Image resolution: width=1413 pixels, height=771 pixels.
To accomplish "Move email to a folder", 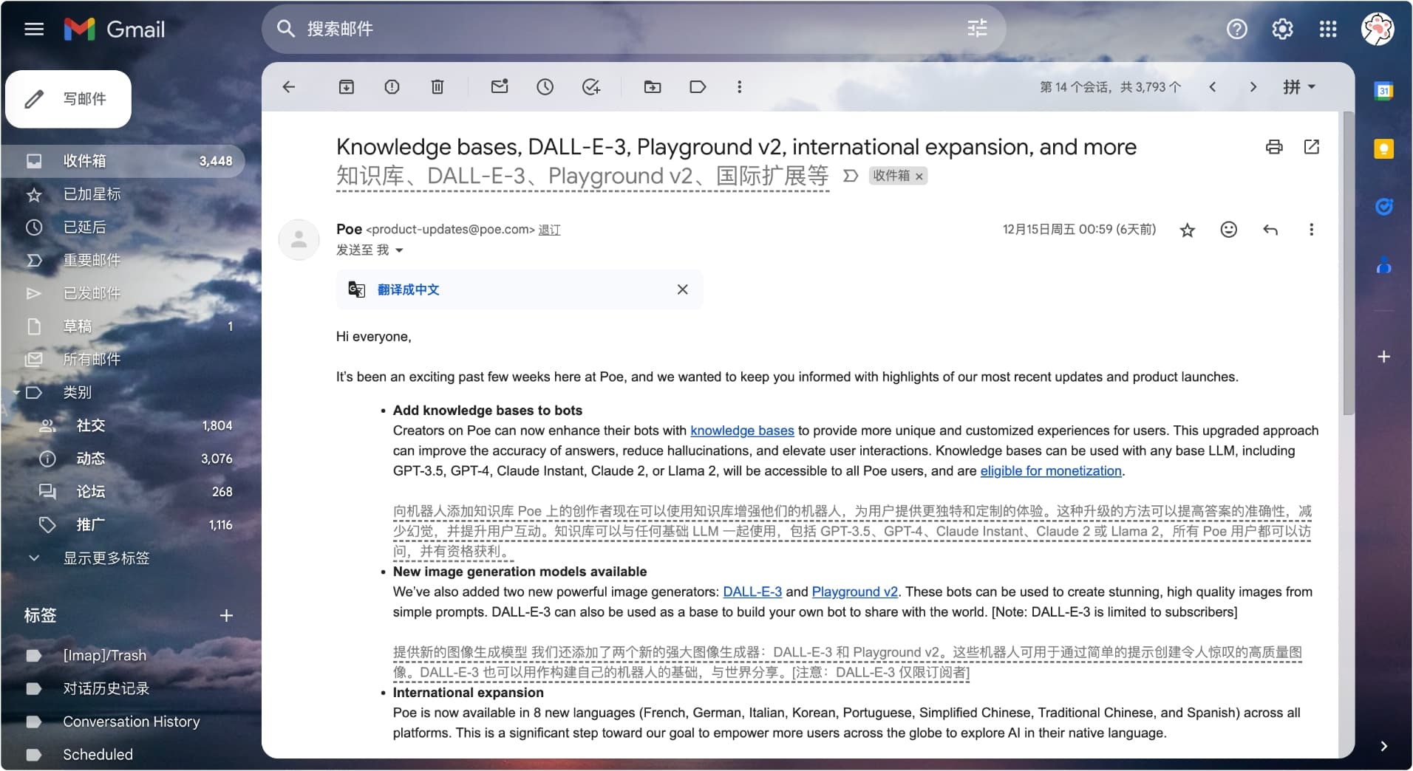I will [x=653, y=87].
